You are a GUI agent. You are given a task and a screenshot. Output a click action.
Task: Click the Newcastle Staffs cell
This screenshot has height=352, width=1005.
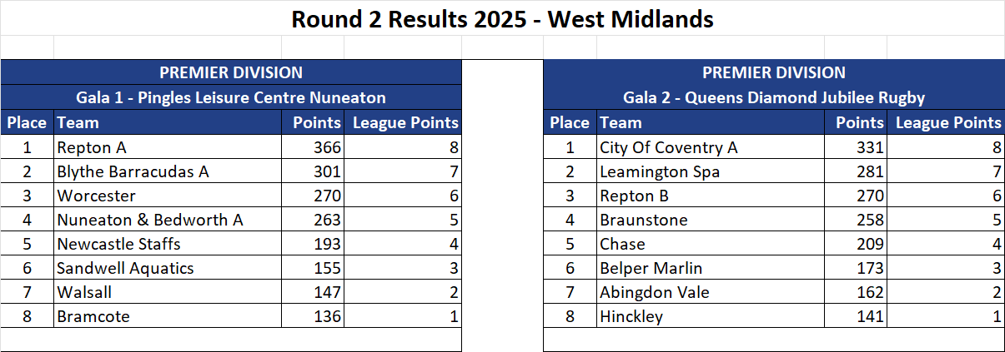coord(167,244)
